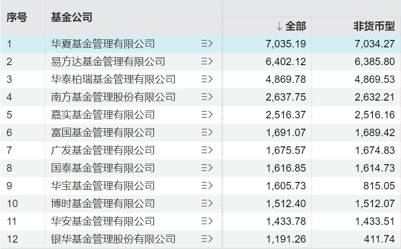Click non-monetary value 1,674.83
Viewport: 401px width, 249px height.
[375, 150]
